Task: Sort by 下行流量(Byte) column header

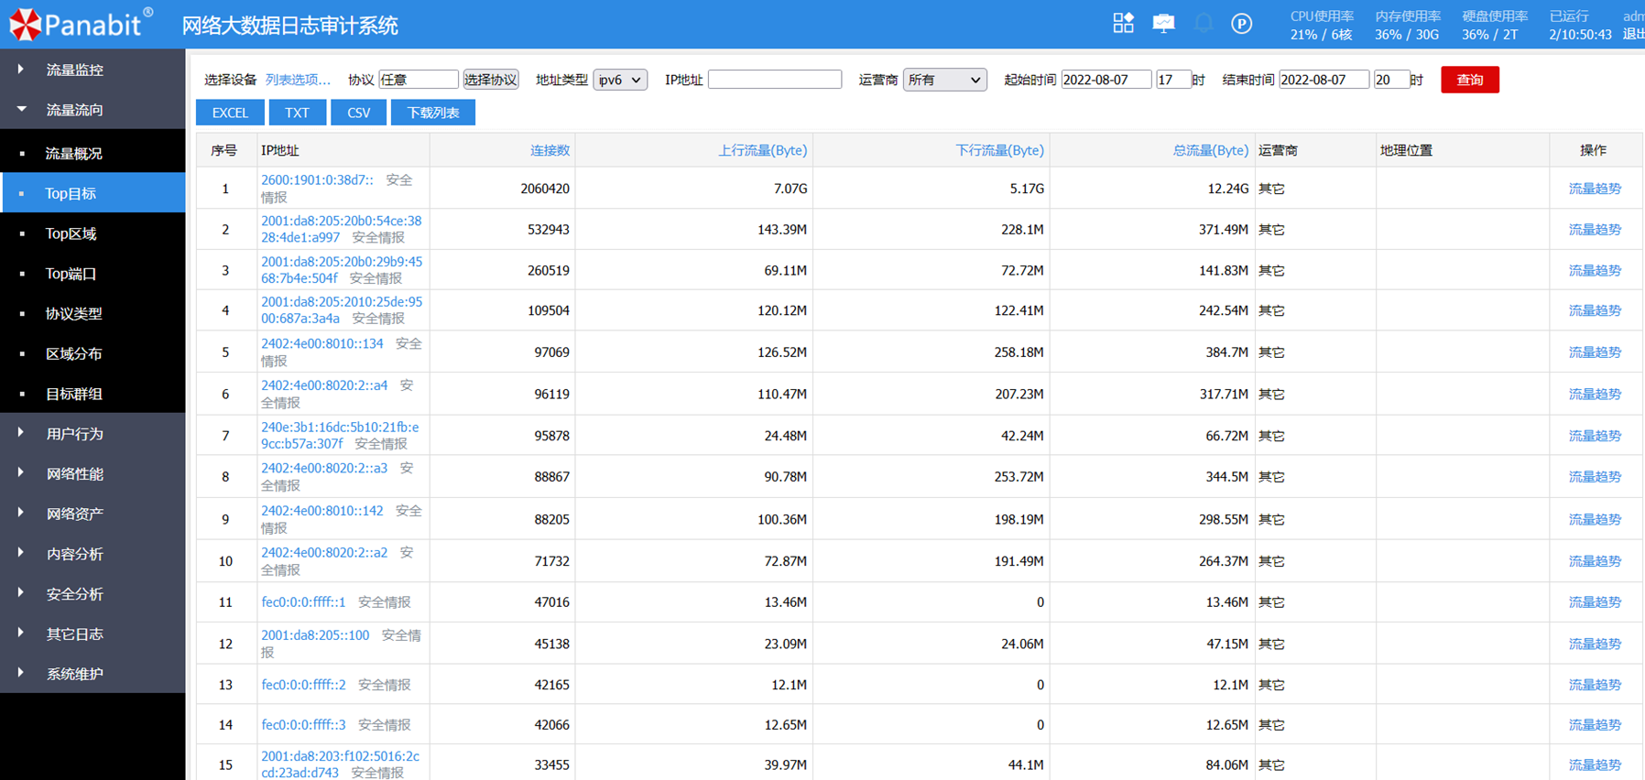Action: [x=999, y=150]
